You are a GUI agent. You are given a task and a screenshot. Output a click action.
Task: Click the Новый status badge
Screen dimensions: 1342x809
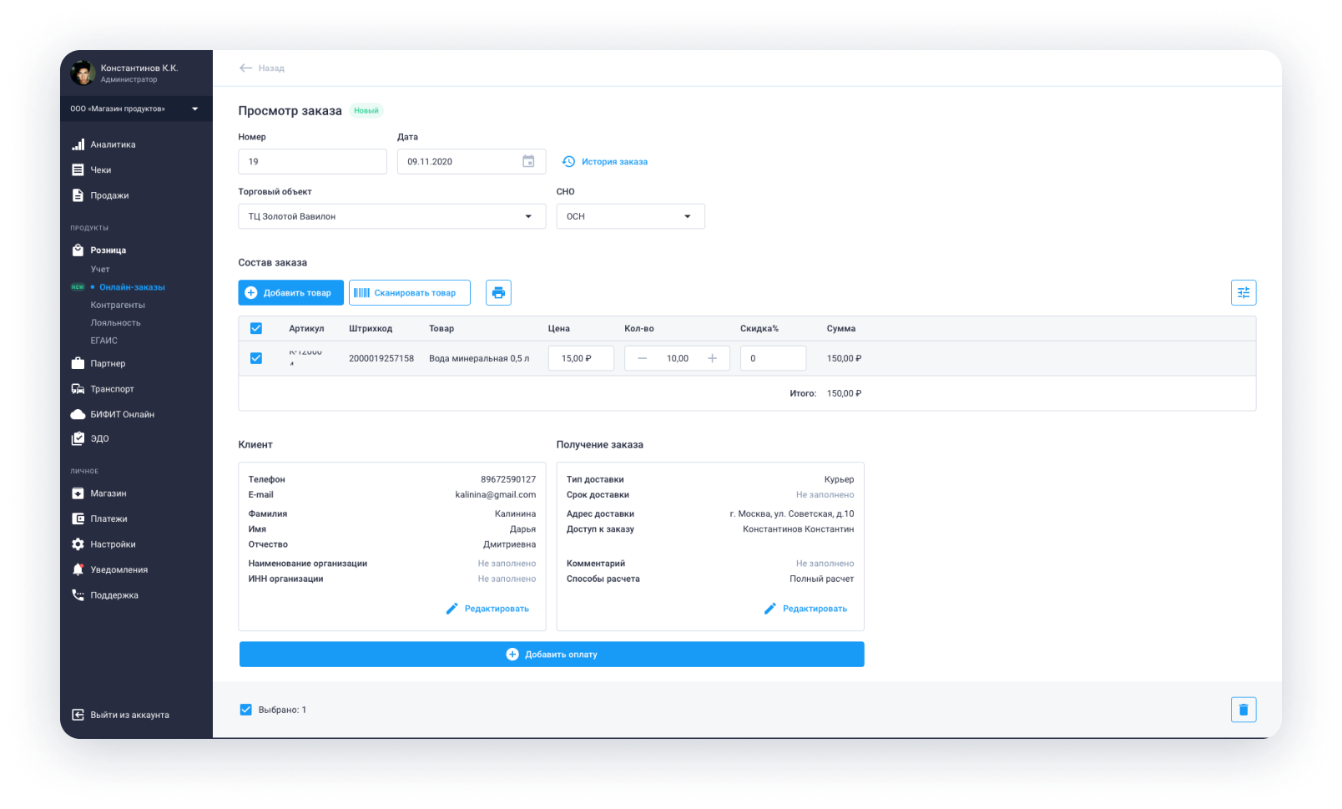pos(366,110)
